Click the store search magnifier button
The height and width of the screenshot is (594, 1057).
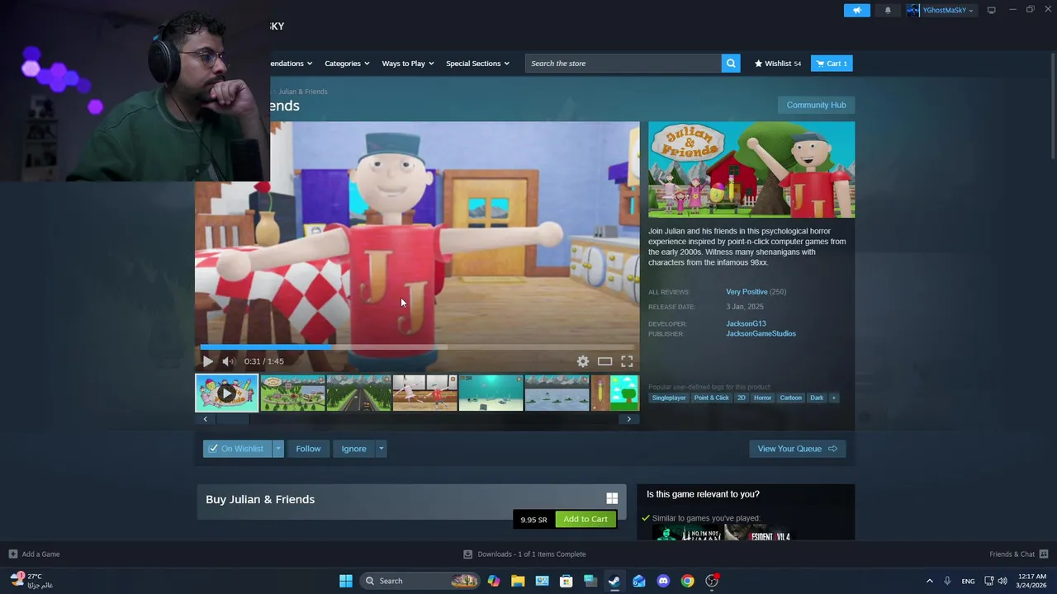coord(731,64)
